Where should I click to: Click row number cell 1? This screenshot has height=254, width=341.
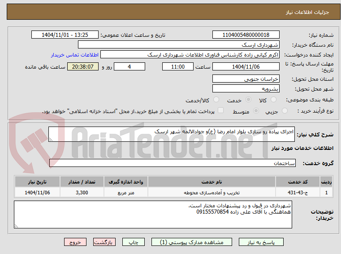coord(326,193)
